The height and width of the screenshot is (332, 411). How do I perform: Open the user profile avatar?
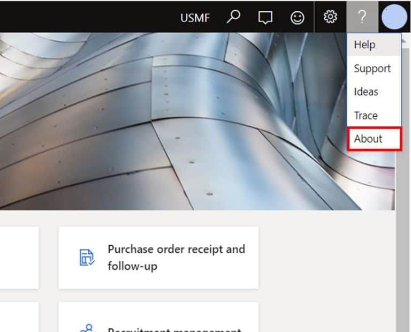pos(394,17)
